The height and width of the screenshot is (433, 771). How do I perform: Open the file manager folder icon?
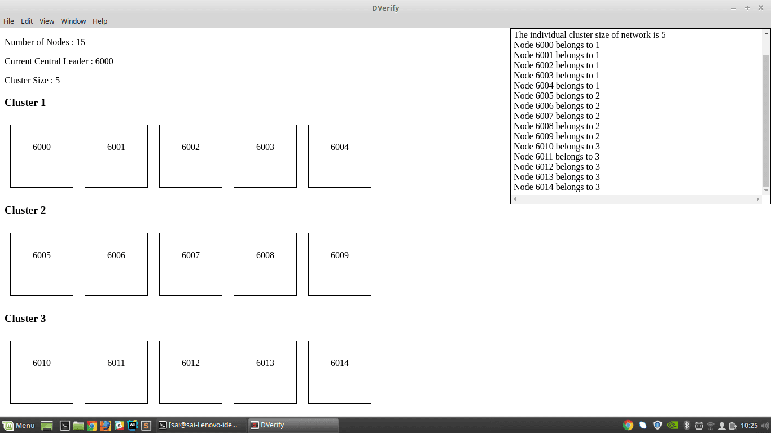(x=78, y=426)
